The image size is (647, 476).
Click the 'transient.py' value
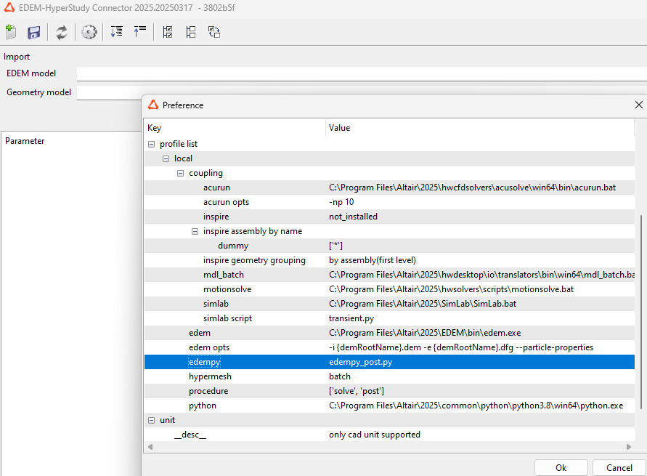(x=351, y=319)
